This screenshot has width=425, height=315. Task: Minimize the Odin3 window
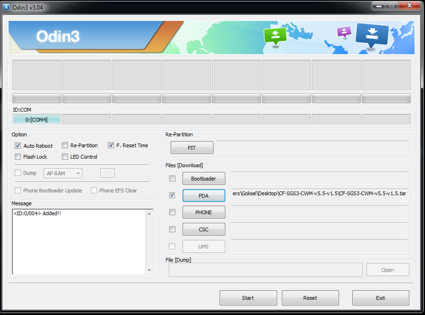379,5
